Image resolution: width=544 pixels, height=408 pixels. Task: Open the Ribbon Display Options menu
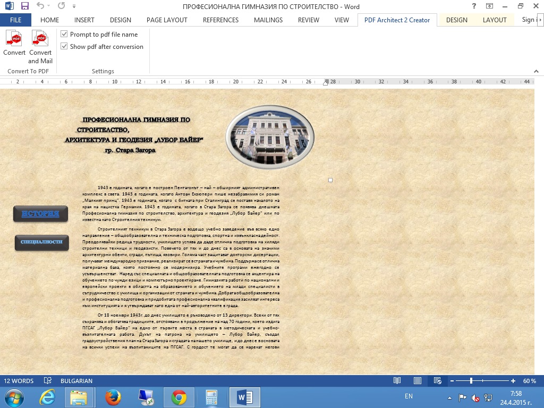coord(489,7)
